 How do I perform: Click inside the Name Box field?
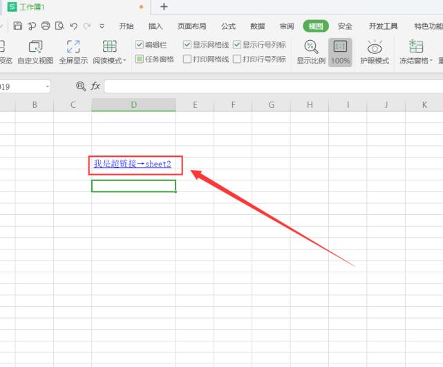point(23,86)
